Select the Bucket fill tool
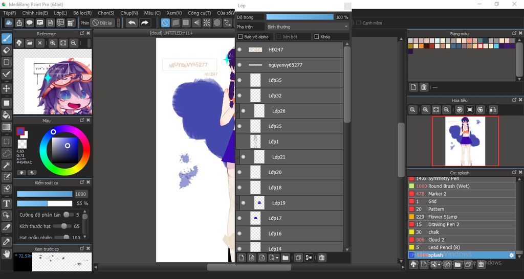This screenshot has width=524, height=279. tap(6, 115)
